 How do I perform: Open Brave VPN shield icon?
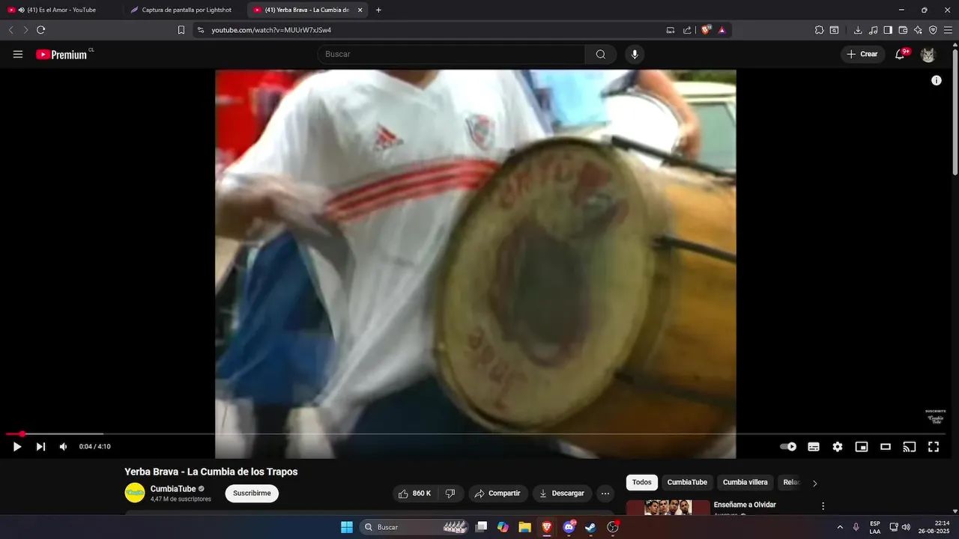933,30
